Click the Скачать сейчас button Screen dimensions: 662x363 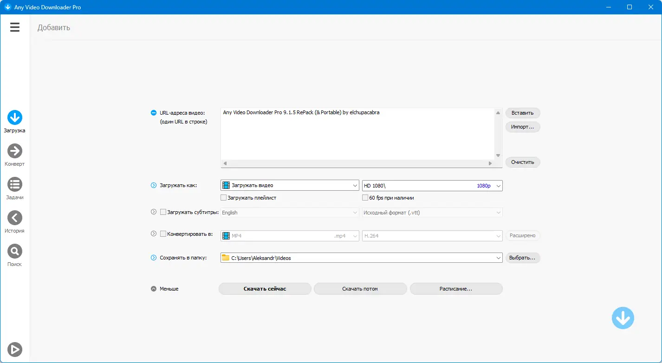pos(265,288)
